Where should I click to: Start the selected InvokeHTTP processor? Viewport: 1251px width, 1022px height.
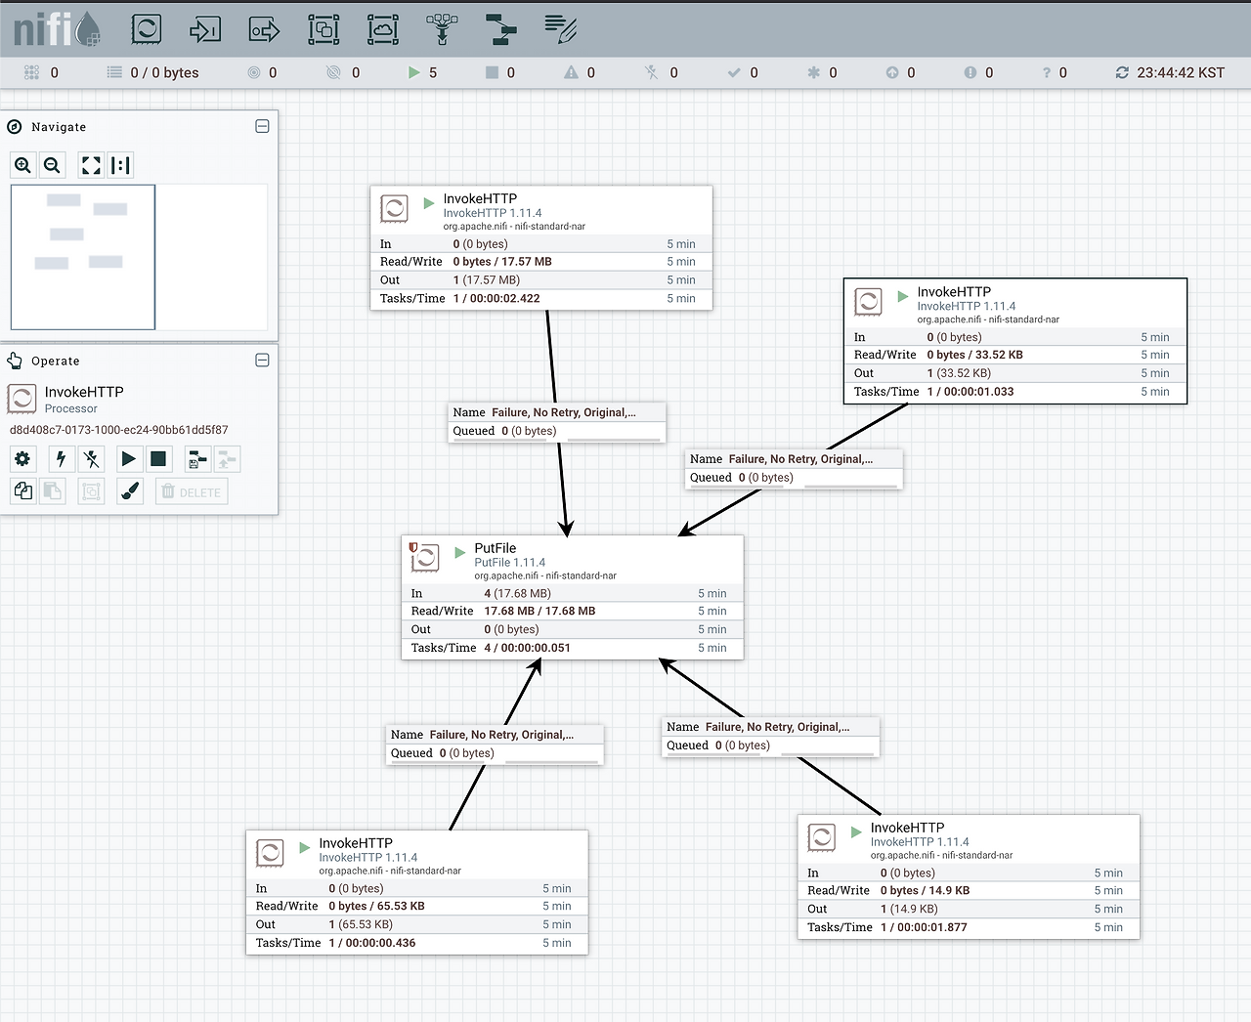tap(128, 458)
